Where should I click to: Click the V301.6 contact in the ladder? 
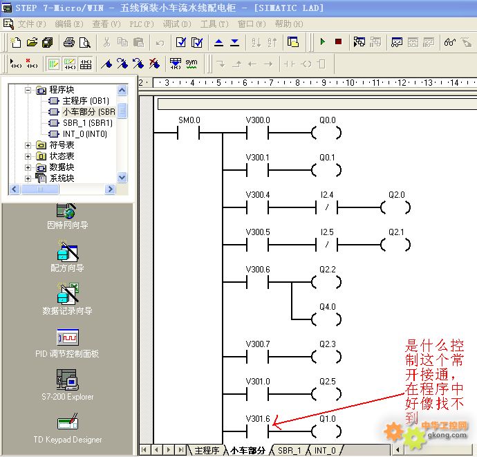click(x=257, y=431)
